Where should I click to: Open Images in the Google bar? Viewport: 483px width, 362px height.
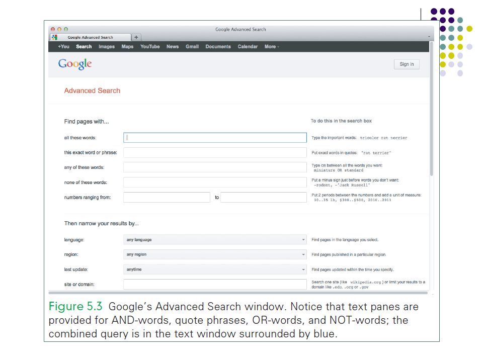pyautogui.click(x=107, y=46)
